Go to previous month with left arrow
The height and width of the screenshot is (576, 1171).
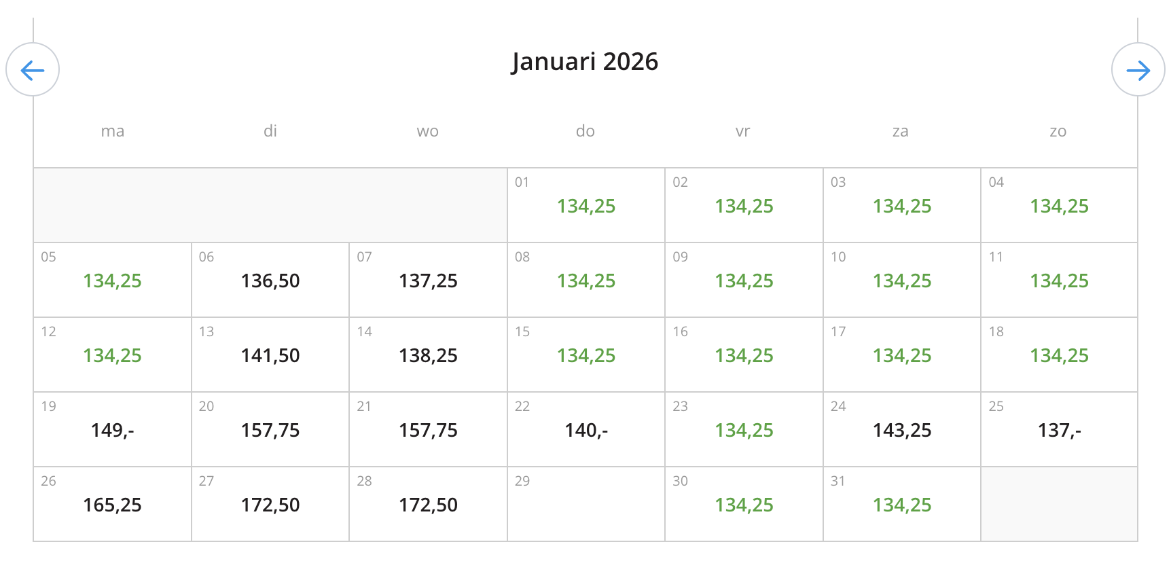click(x=33, y=70)
